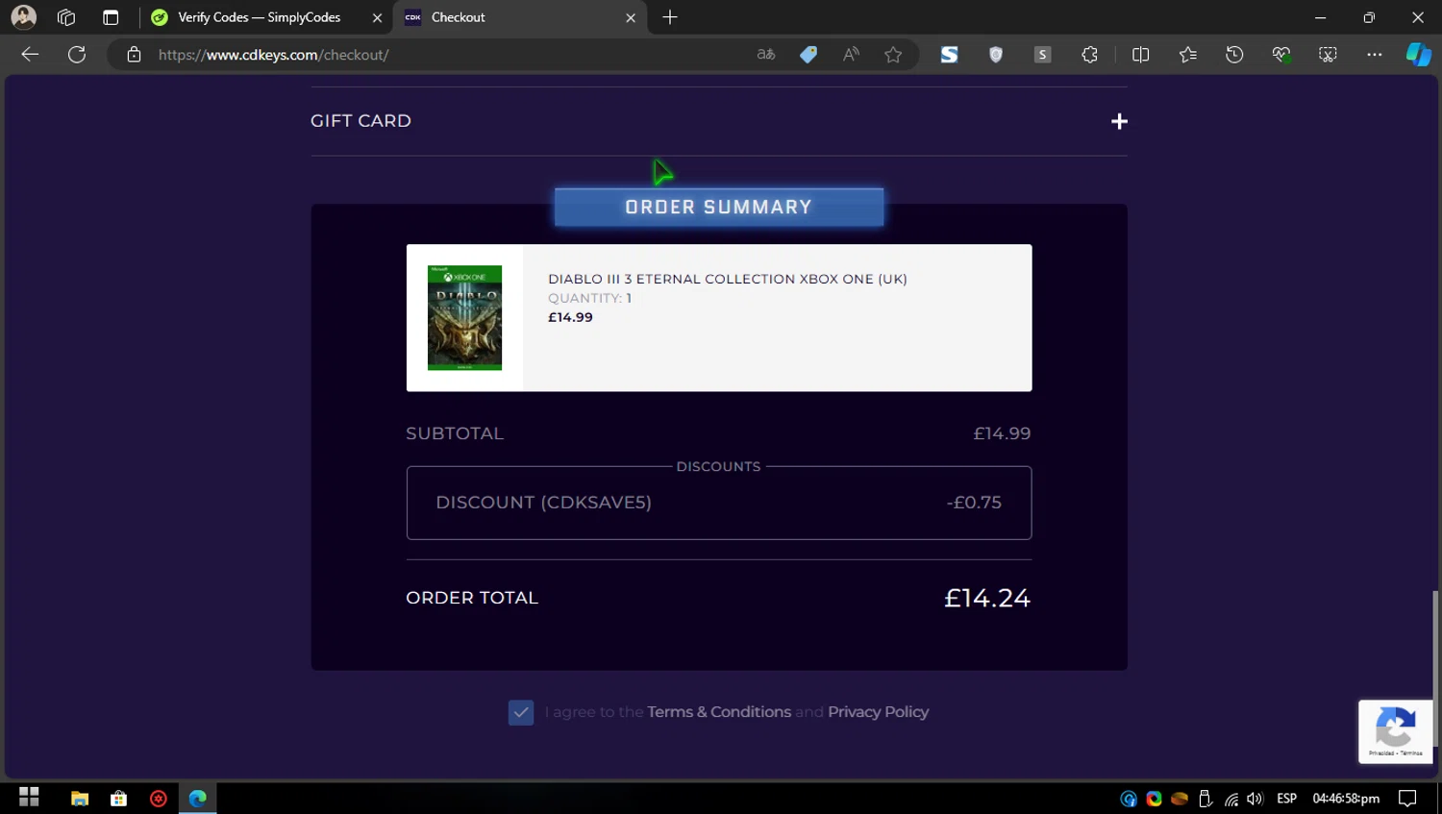Change ESP keyboard language

pyautogui.click(x=1287, y=799)
